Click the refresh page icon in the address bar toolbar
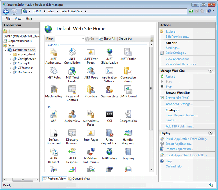Image resolution: width=218 pixels, height=190 pixels. tap(191, 11)
